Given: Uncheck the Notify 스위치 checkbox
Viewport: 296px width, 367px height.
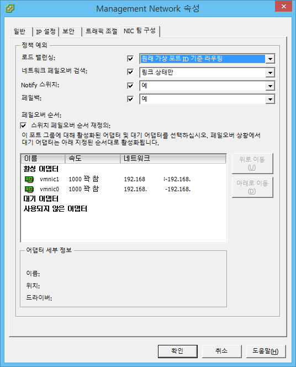Looking at the screenshot, I should pyautogui.click(x=130, y=86).
